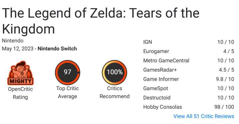
Task: Click IGN's 10 / 10 score
Action: [x=226, y=42]
